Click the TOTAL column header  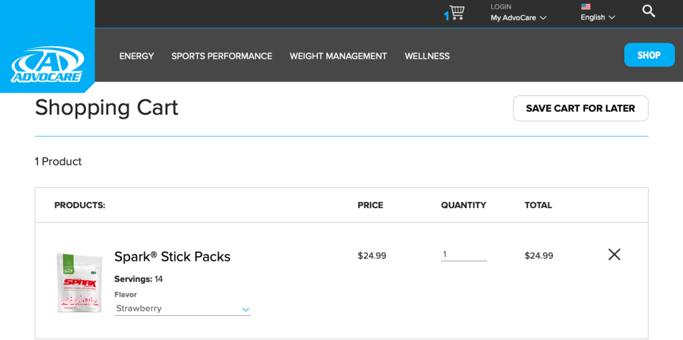click(538, 205)
